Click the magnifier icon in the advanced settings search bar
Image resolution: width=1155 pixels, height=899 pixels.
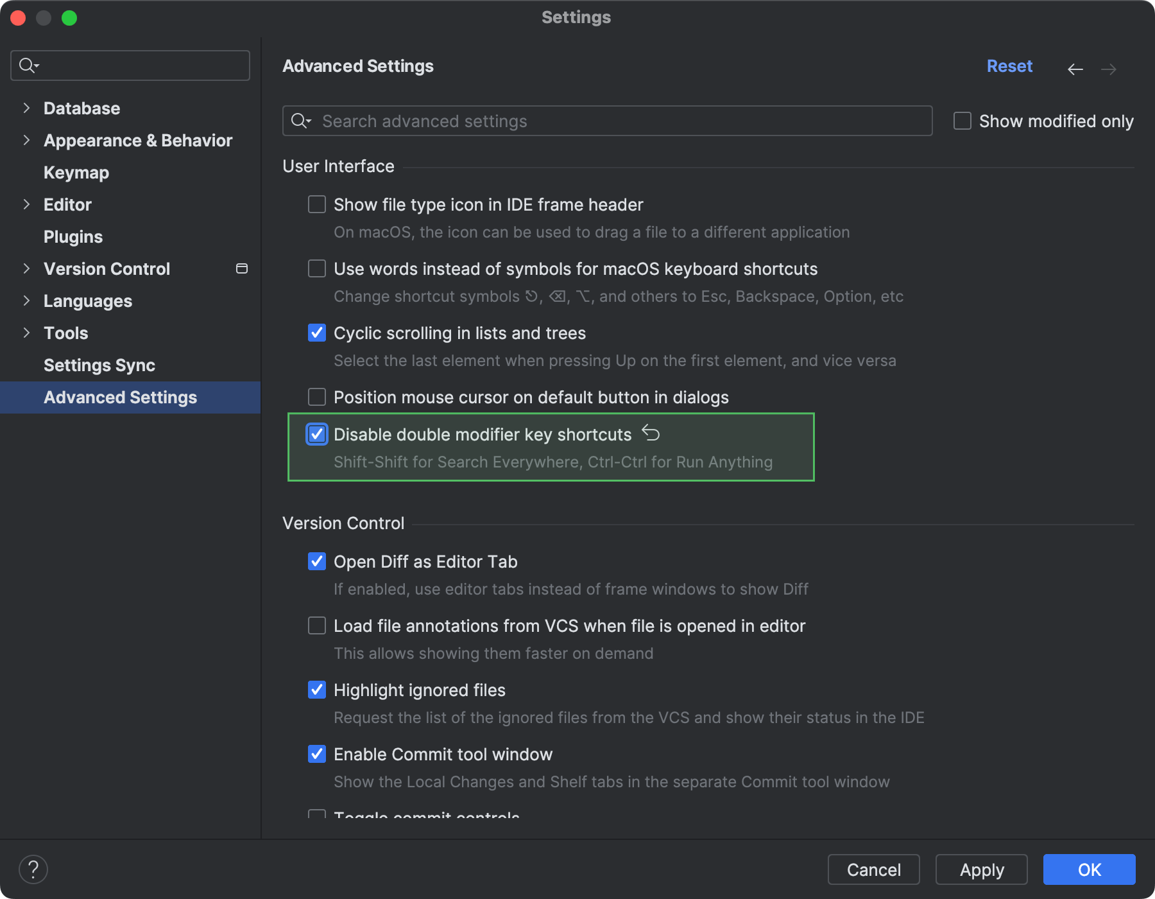300,121
